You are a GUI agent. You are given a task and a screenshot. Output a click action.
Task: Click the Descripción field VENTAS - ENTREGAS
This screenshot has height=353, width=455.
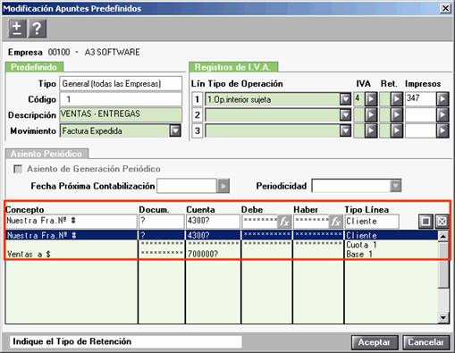[121, 114]
